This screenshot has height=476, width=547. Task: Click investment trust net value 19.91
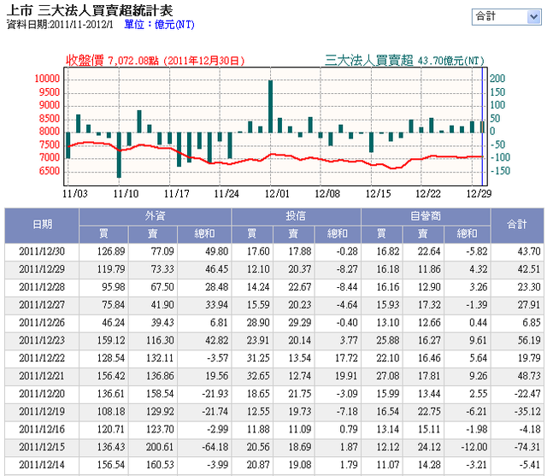click(x=346, y=376)
